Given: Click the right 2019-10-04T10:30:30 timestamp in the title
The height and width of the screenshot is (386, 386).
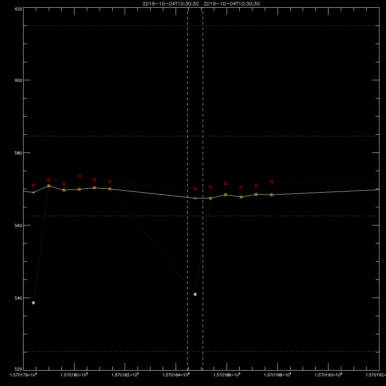Looking at the screenshot, I should pos(232,4).
